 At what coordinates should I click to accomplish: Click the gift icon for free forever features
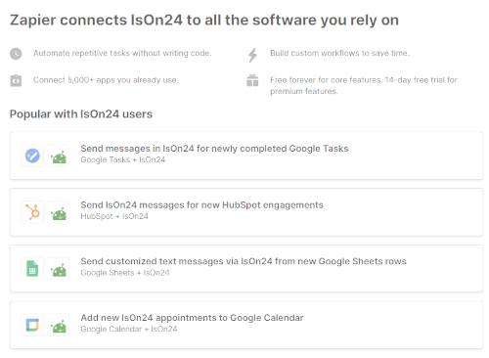pyautogui.click(x=252, y=80)
